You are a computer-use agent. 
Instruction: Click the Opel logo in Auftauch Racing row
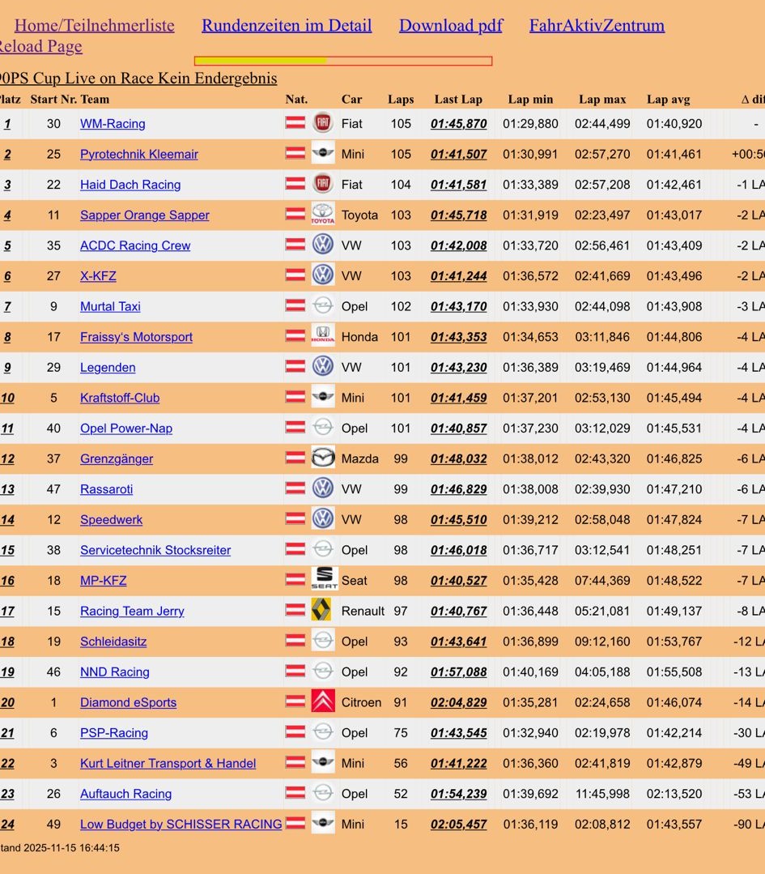(323, 793)
